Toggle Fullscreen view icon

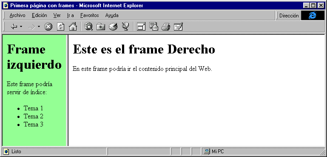pyautogui.click(x=141, y=27)
